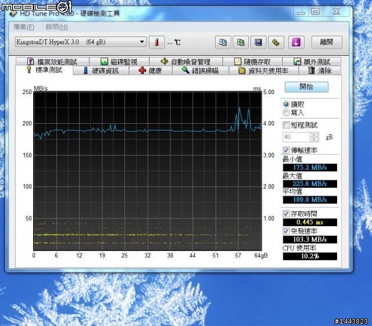This screenshot has height=326, width=372.
Task: Switch to the 磁碟監視 tab
Action: pos(119,62)
